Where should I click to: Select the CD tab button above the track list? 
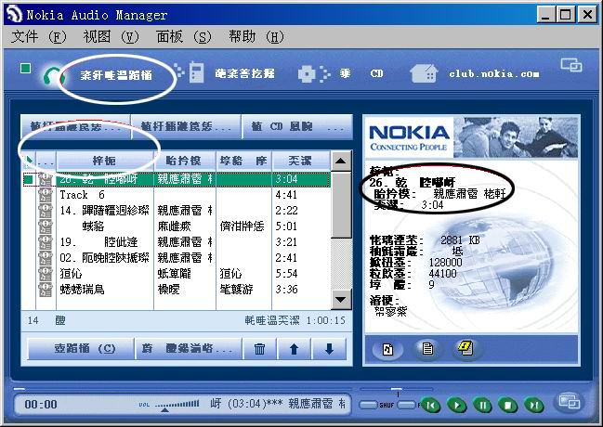297,126
